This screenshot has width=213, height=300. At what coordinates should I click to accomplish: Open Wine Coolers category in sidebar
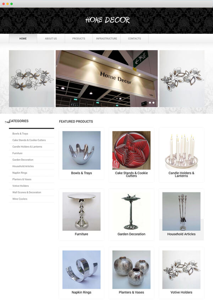[20, 199]
